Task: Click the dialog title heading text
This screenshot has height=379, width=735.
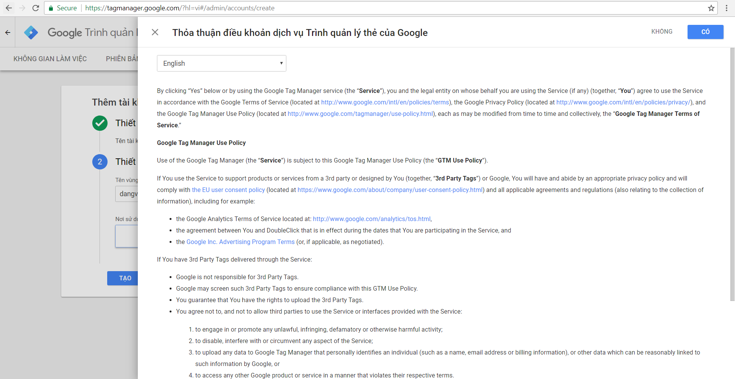Action: [300, 33]
